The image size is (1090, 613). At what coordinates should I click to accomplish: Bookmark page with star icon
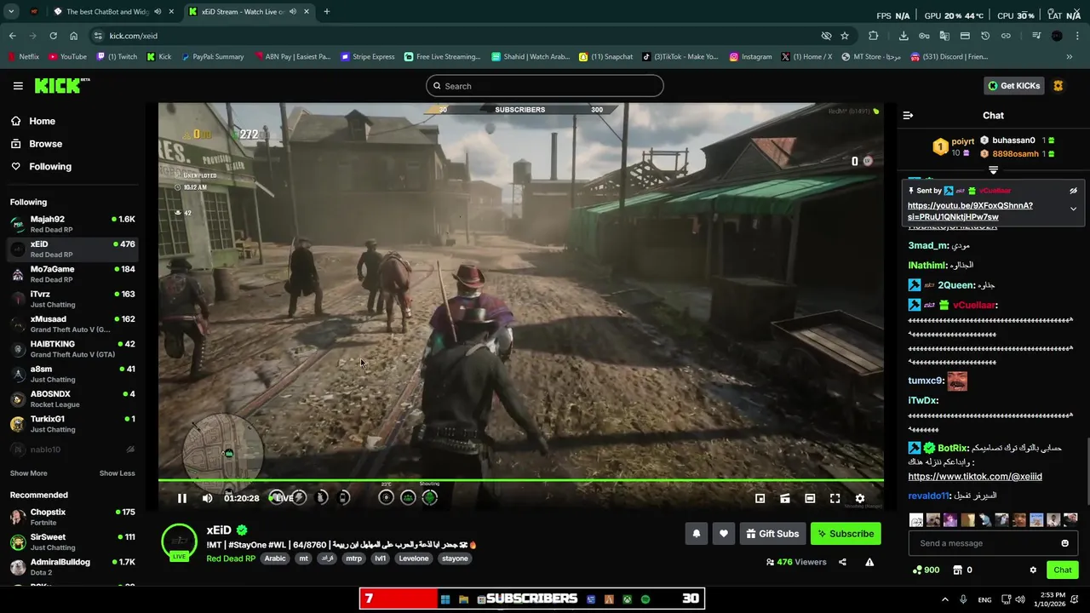point(845,36)
